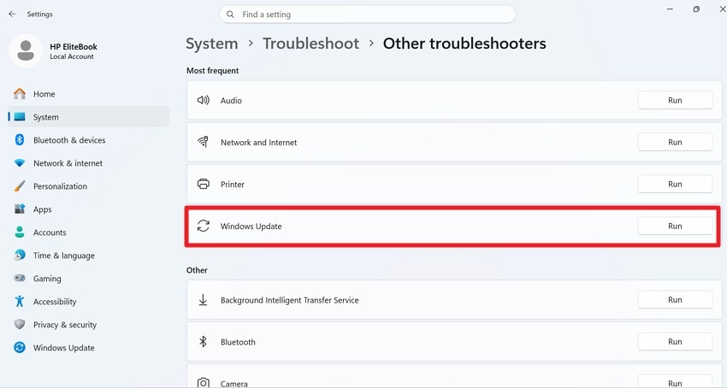727x388 pixels.
Task: Click the System monitor icon in sidebar
Action: (x=20, y=117)
